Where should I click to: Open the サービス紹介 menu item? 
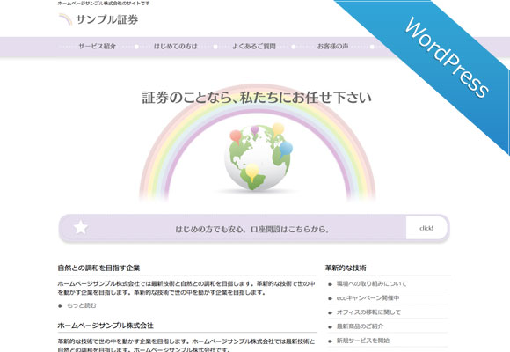point(98,47)
